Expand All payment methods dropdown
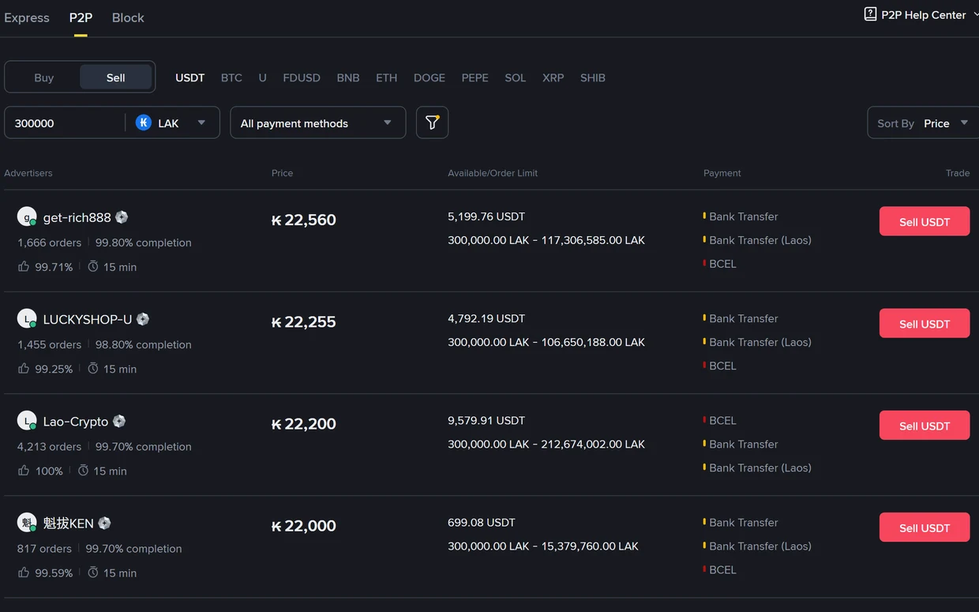Viewport: 979px width, 612px height. (317, 123)
